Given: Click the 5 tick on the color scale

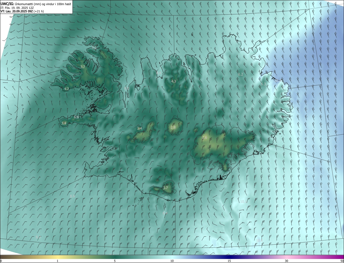Looking at the screenshot, I should (x=115, y=261).
